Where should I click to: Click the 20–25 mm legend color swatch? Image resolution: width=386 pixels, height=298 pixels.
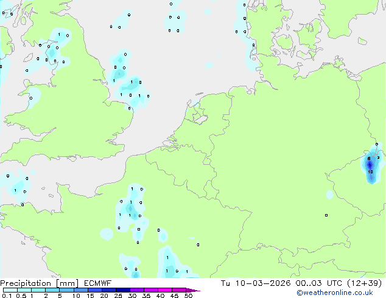point(109,290)
